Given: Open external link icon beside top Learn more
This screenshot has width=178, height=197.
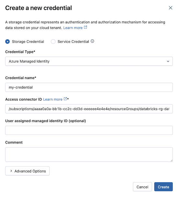Looking at the screenshot, I should pos(85,27).
